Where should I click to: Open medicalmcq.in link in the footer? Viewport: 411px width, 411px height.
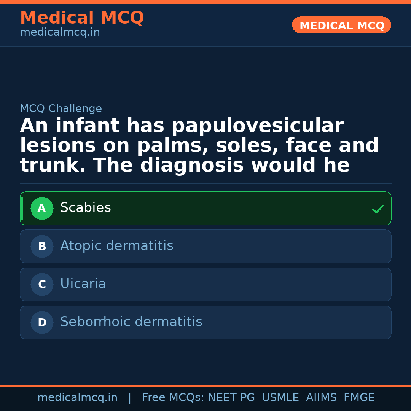(77, 398)
